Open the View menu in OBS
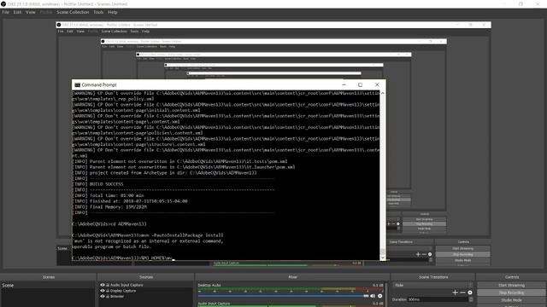Viewport: 547px width, 307px height. [x=31, y=12]
